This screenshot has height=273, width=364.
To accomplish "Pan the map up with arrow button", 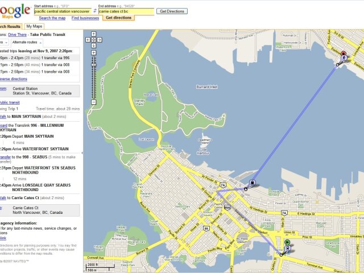I will point(93,34).
